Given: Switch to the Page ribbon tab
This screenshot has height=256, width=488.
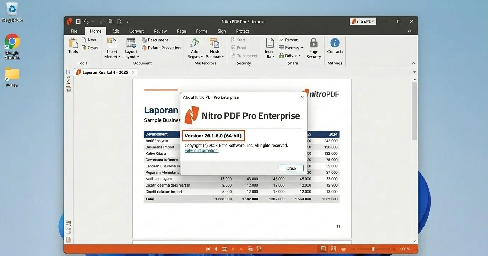Looking at the screenshot, I should pyautogui.click(x=182, y=31).
